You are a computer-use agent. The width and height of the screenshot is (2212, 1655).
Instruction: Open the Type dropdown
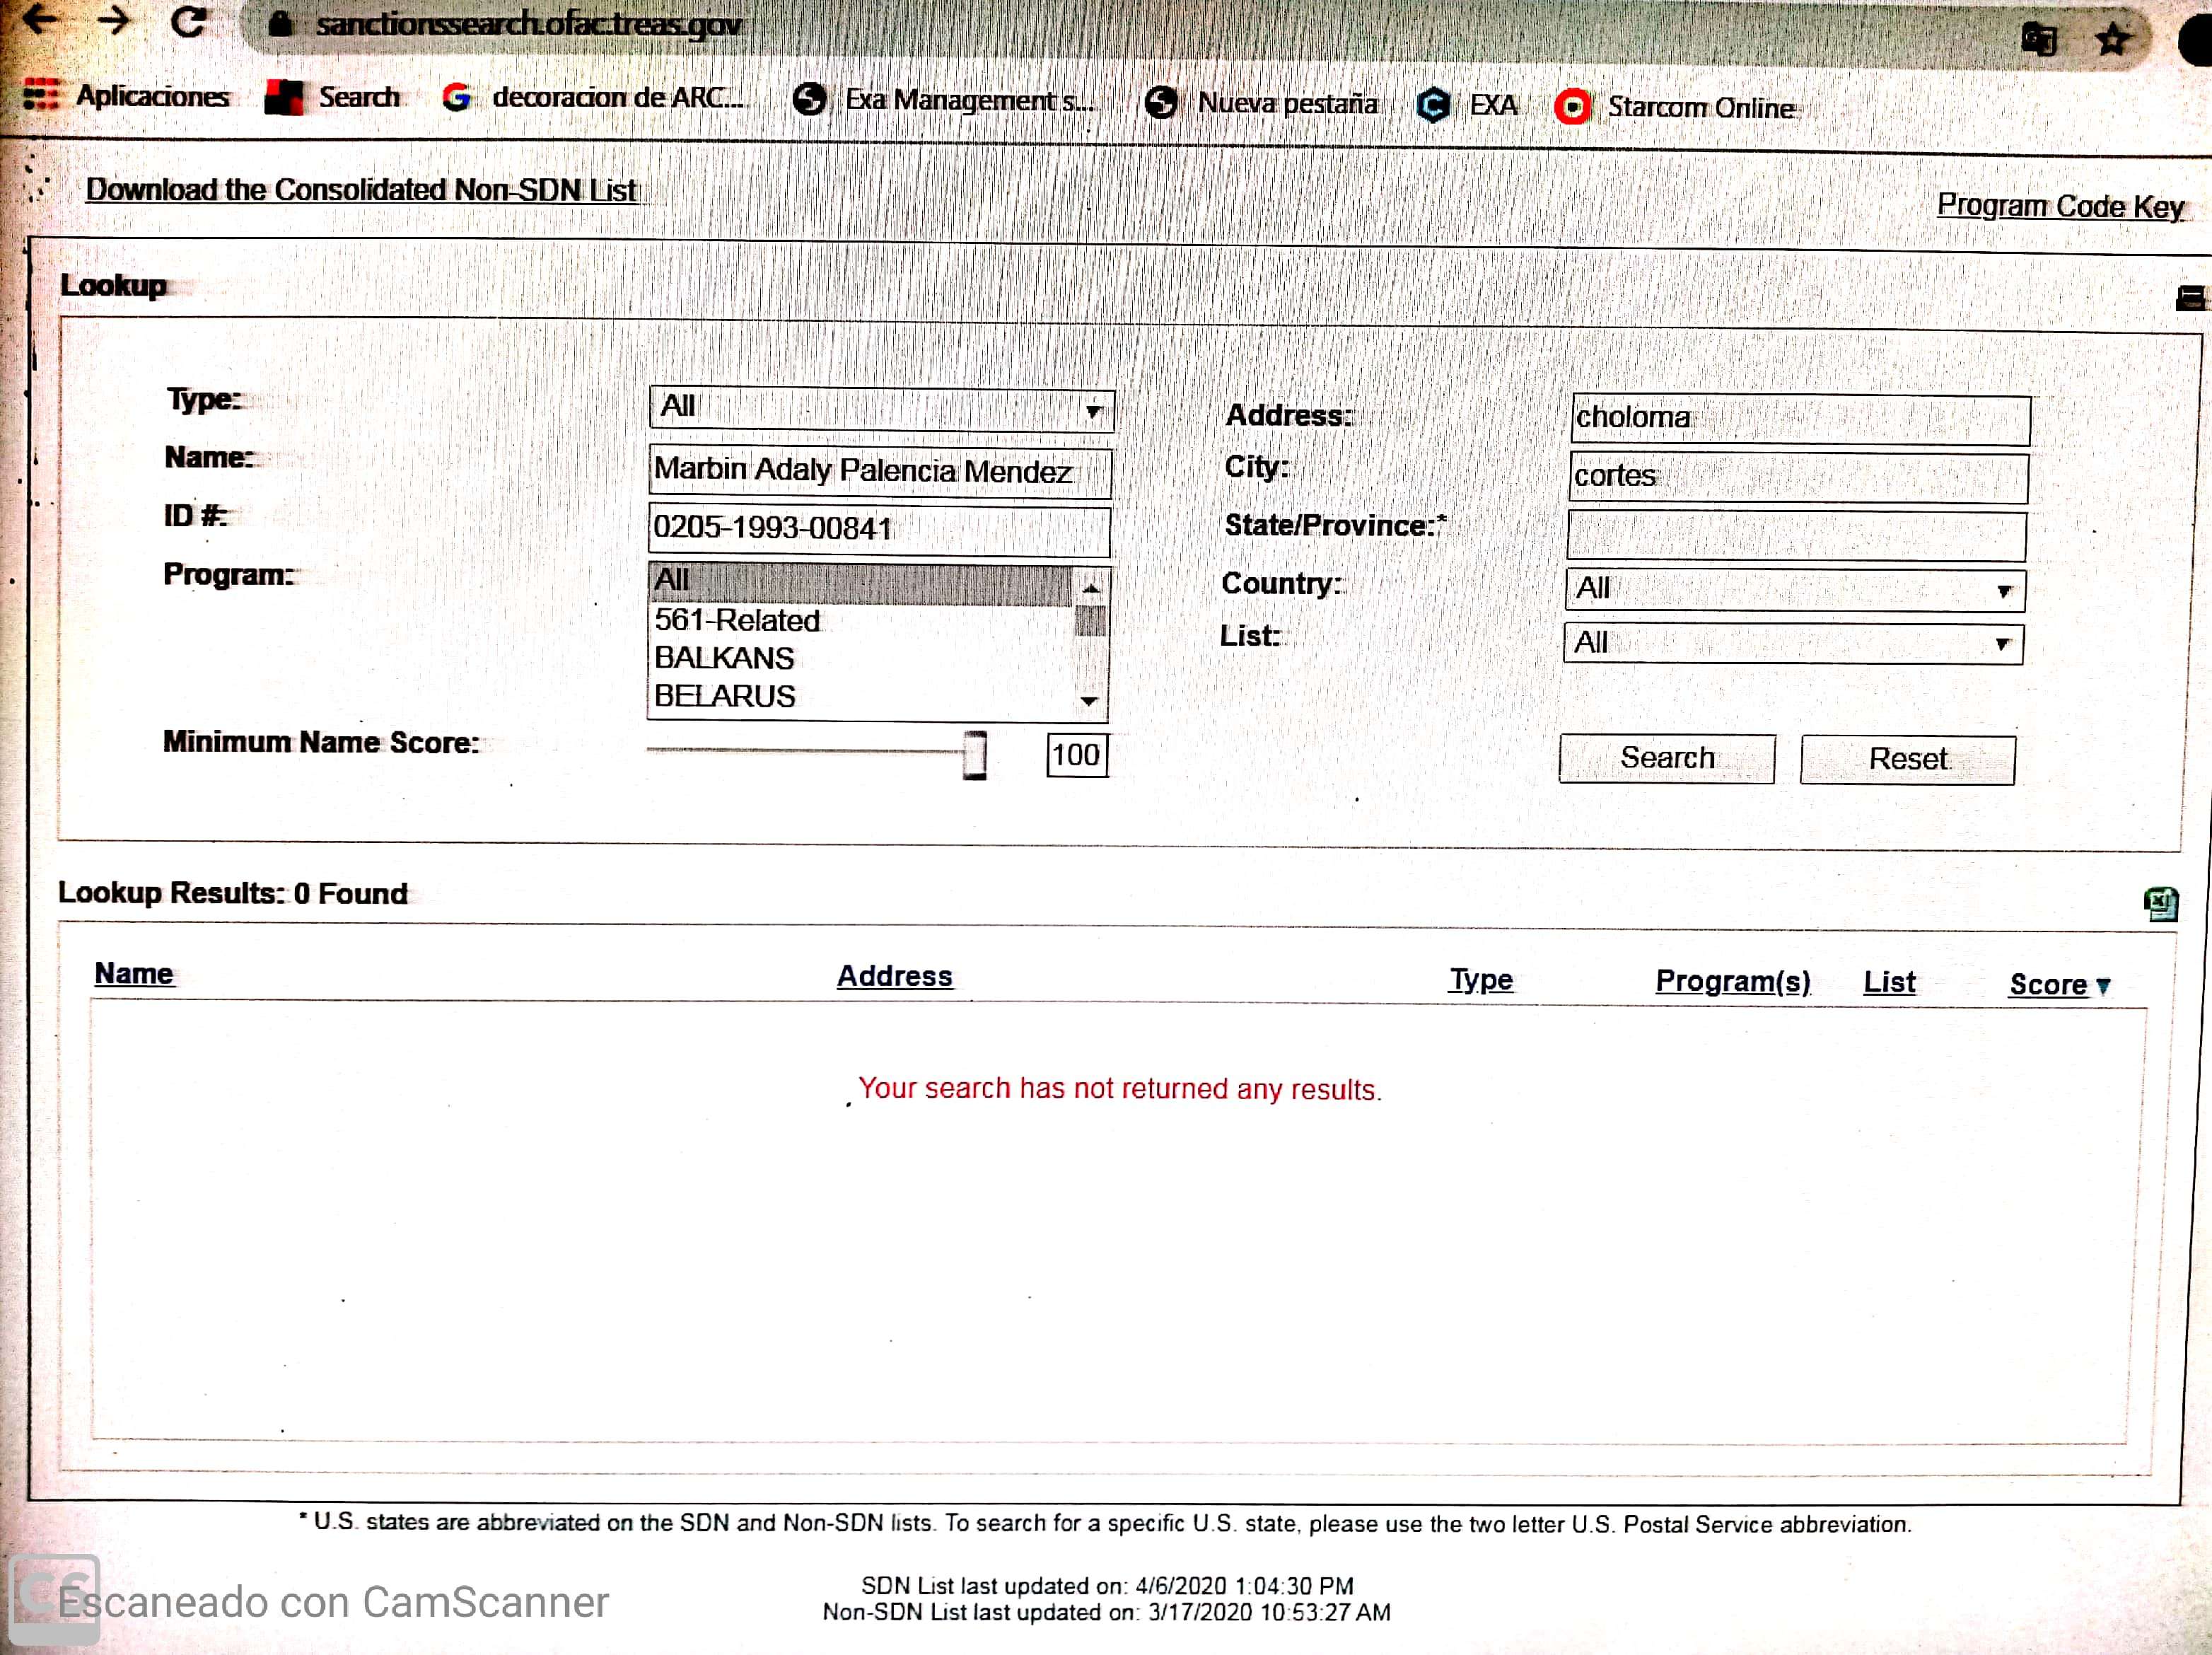tap(881, 409)
